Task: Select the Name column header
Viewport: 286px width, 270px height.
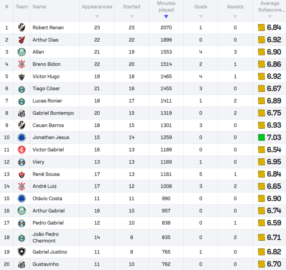Action: coord(39,7)
